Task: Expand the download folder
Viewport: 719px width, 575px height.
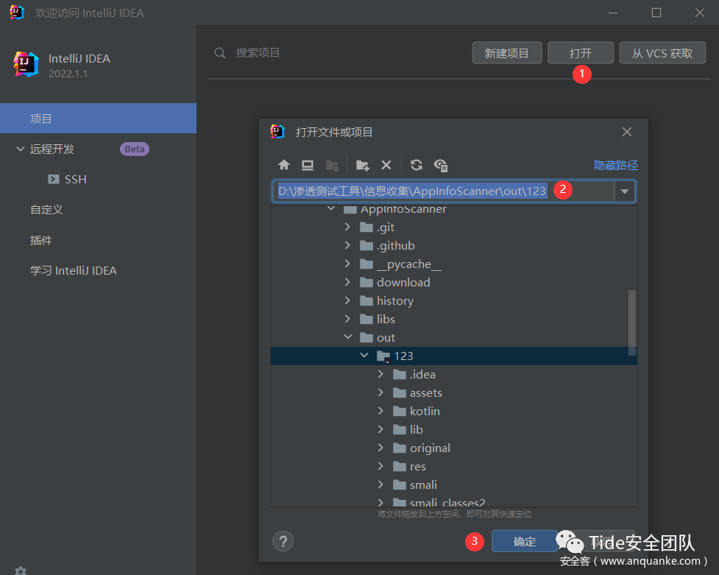Action: point(347,282)
